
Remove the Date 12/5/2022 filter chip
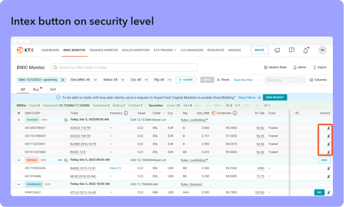63,80
